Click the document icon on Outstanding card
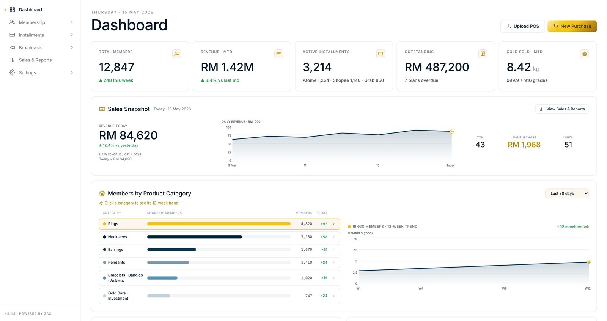Screen dimensions: 607x321 [483, 54]
